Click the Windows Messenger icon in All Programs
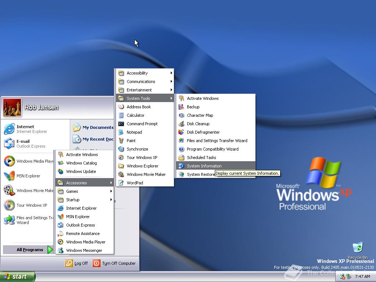The height and width of the screenshot is (282, 376). point(61,250)
